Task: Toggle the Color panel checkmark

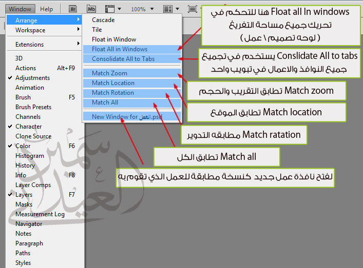Action: (10, 146)
